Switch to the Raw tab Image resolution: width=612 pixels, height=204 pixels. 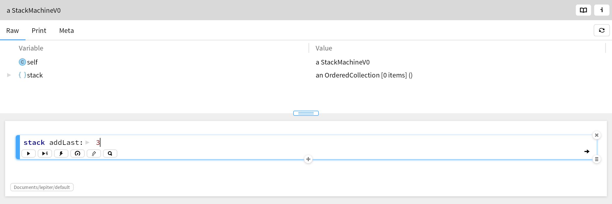(12, 31)
